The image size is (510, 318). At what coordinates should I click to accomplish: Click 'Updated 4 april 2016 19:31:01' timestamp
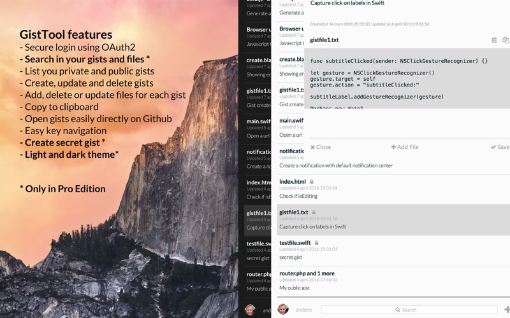pyautogui.click(x=309, y=249)
